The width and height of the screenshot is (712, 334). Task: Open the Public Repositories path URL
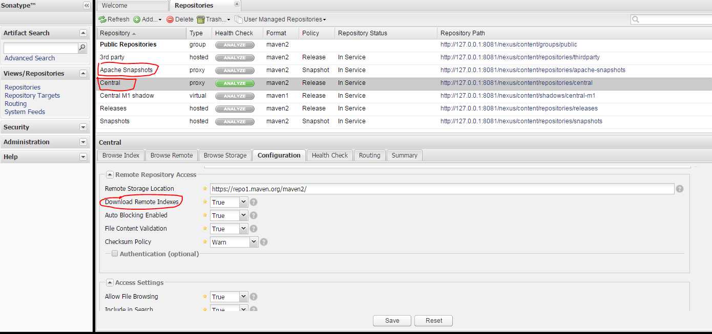(509, 44)
